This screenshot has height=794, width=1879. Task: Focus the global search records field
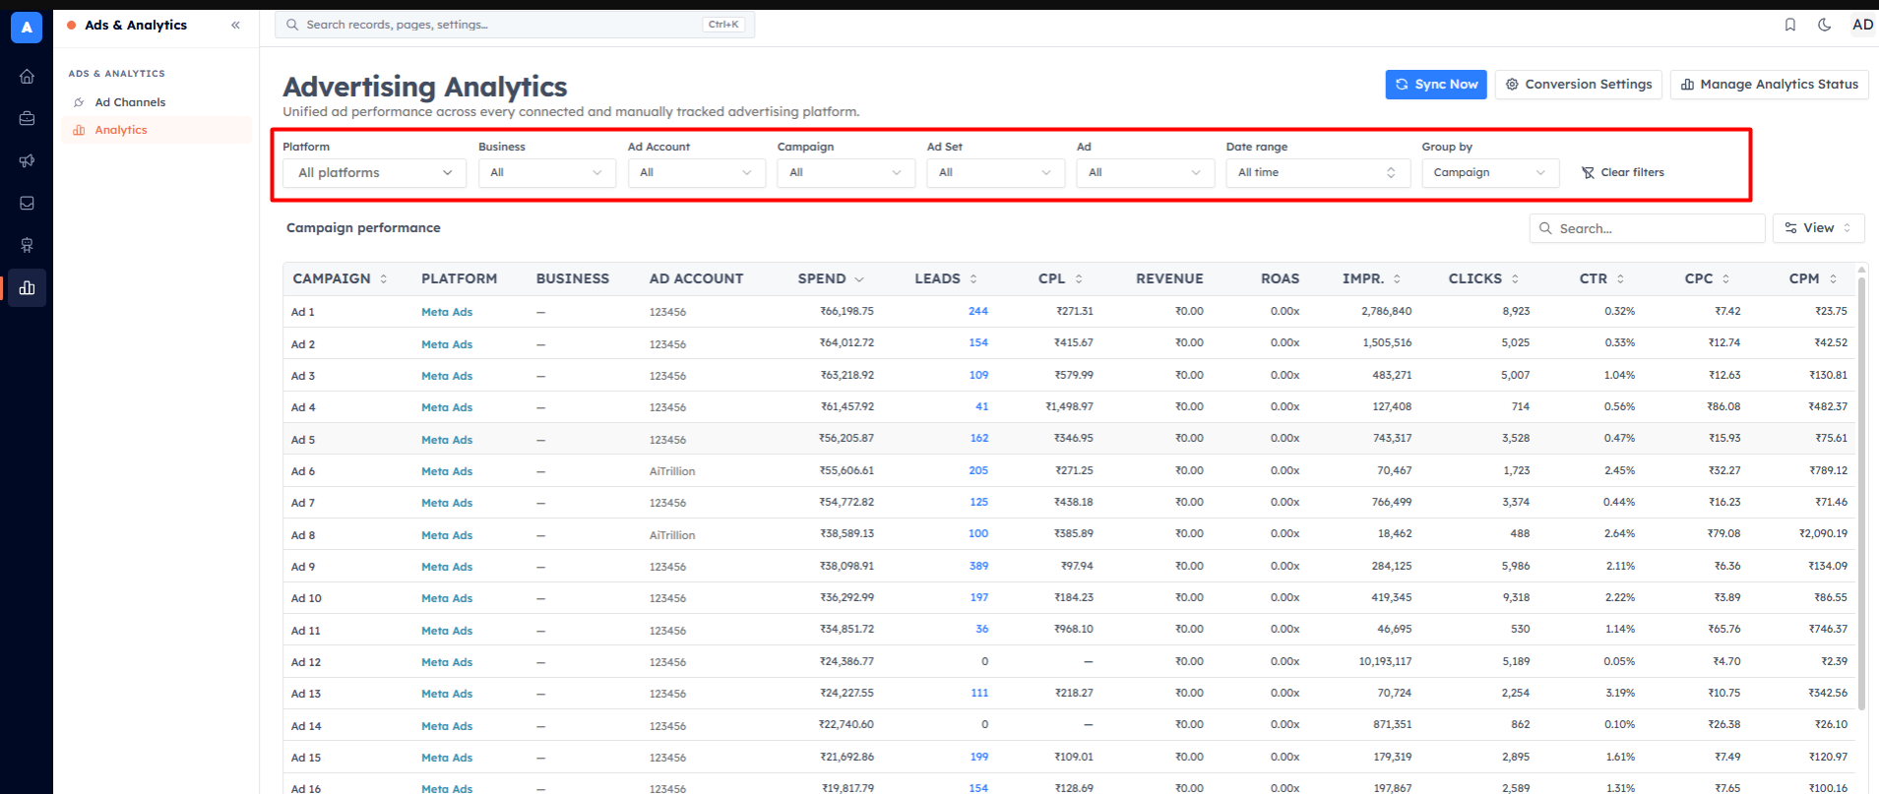click(x=515, y=25)
